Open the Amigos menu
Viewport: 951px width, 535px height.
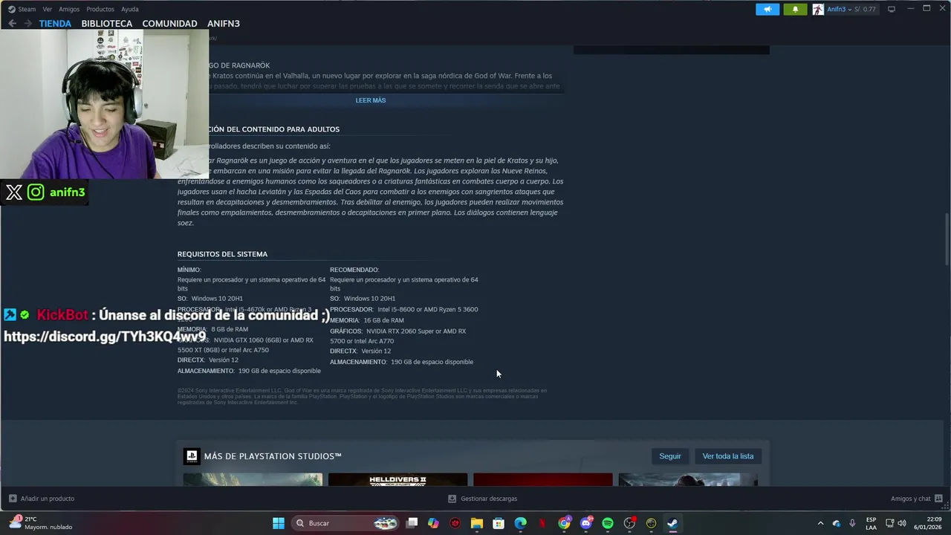point(69,9)
